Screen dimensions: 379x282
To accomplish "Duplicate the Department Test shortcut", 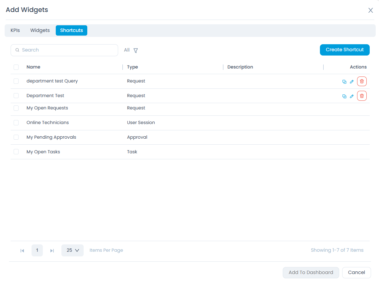I will tap(344, 96).
